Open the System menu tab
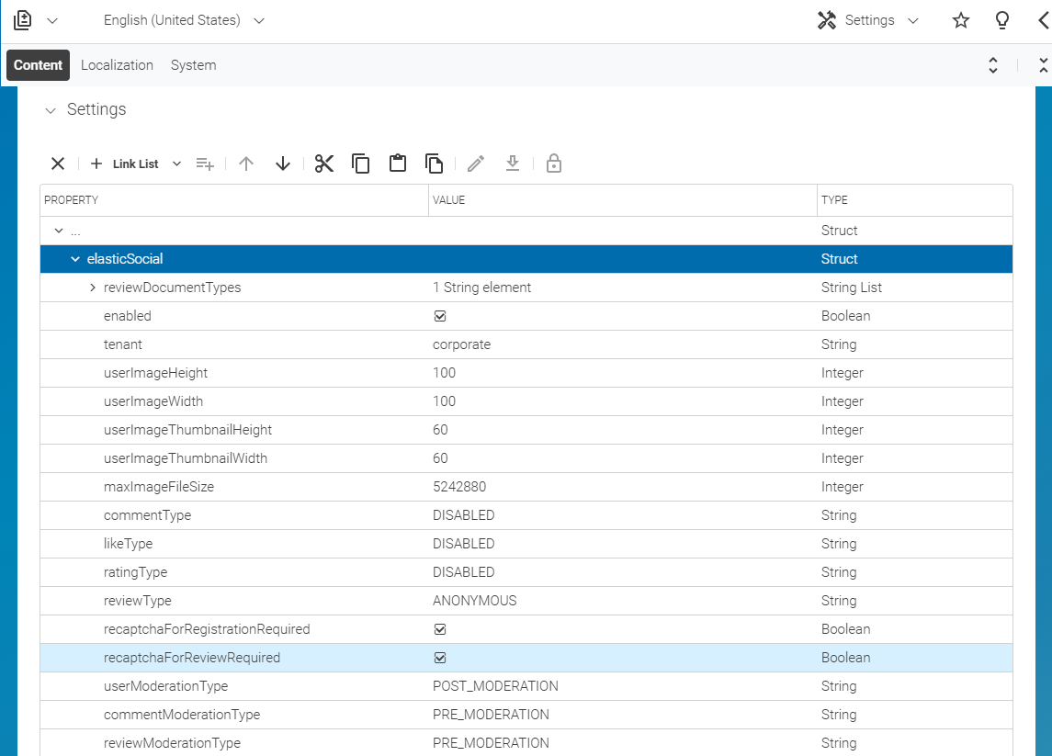 click(x=193, y=64)
